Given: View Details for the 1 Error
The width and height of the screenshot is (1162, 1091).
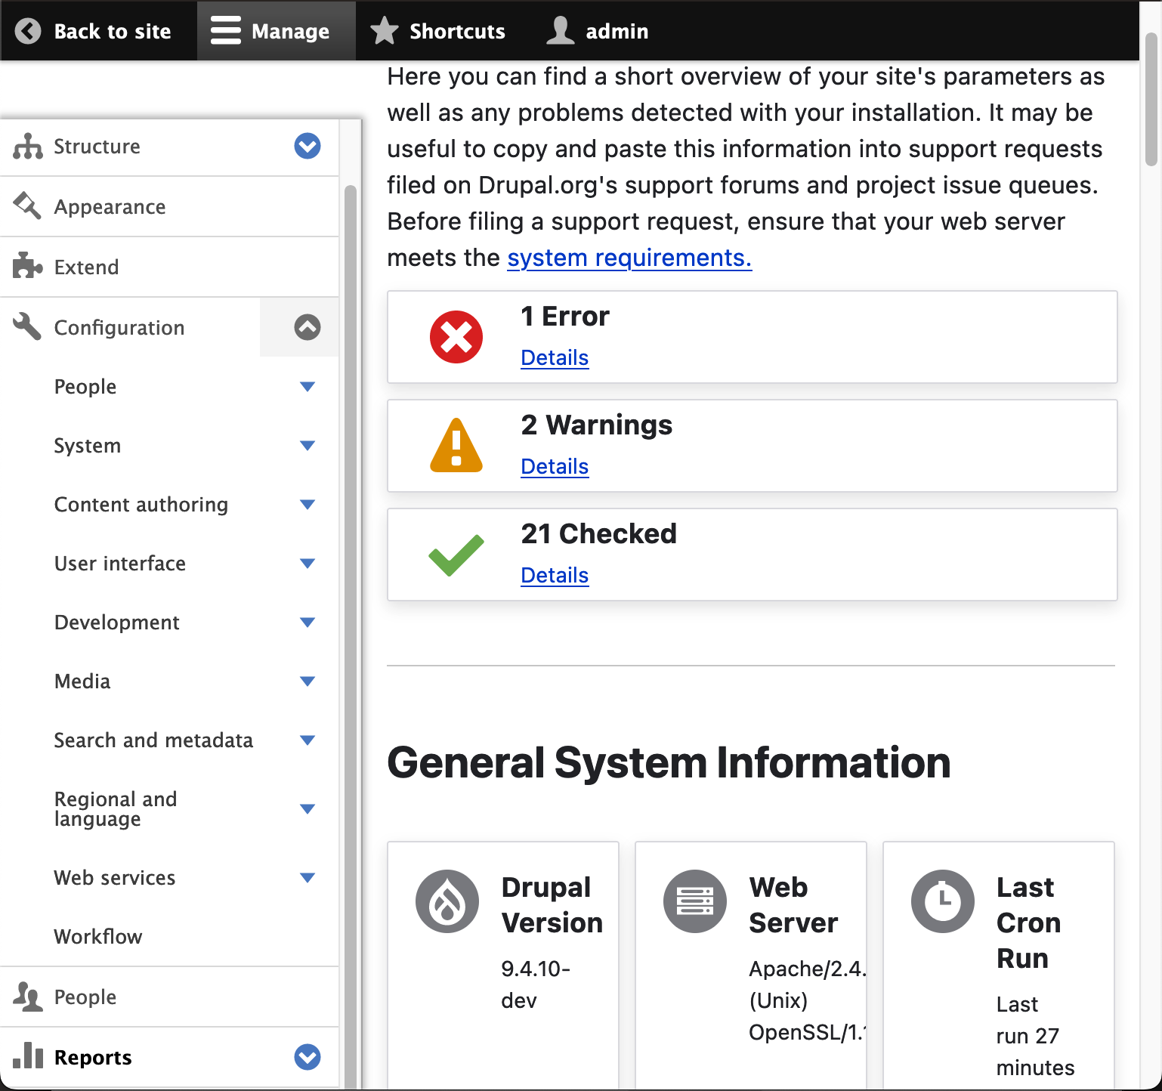Looking at the screenshot, I should tap(555, 357).
